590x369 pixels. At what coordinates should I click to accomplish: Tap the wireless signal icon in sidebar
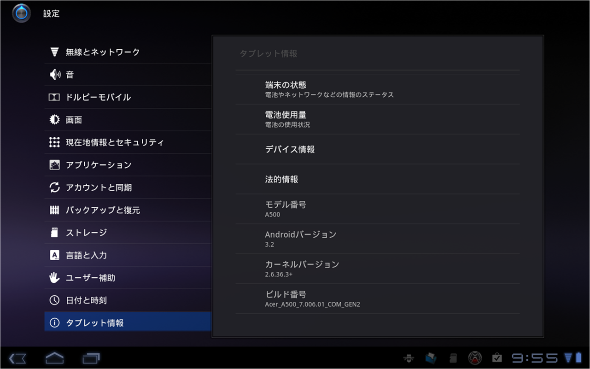(x=54, y=52)
